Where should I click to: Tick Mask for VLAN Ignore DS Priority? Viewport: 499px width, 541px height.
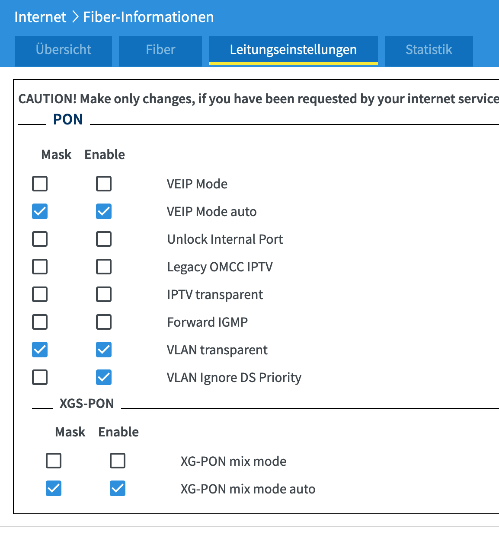click(40, 377)
